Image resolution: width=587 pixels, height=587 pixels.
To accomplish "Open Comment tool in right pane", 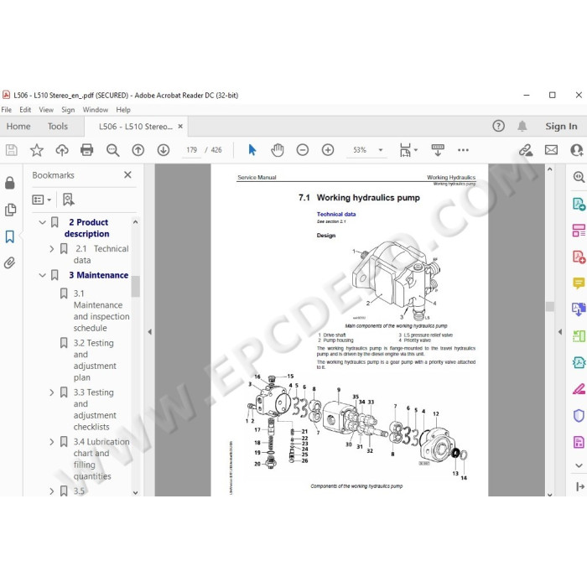I will (579, 283).
